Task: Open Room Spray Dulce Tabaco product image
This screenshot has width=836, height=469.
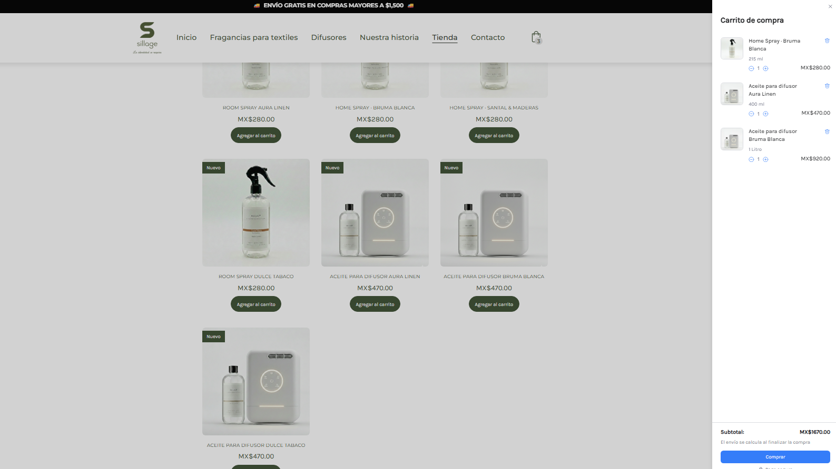Action: point(256,213)
